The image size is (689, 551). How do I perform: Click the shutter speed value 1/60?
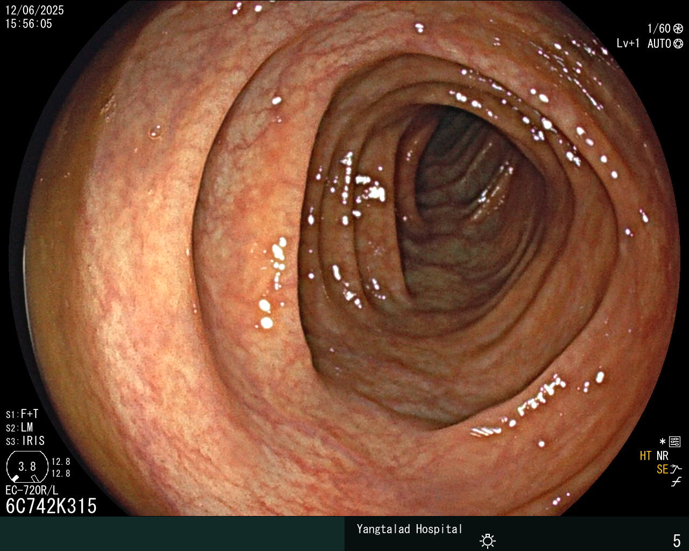pos(659,29)
